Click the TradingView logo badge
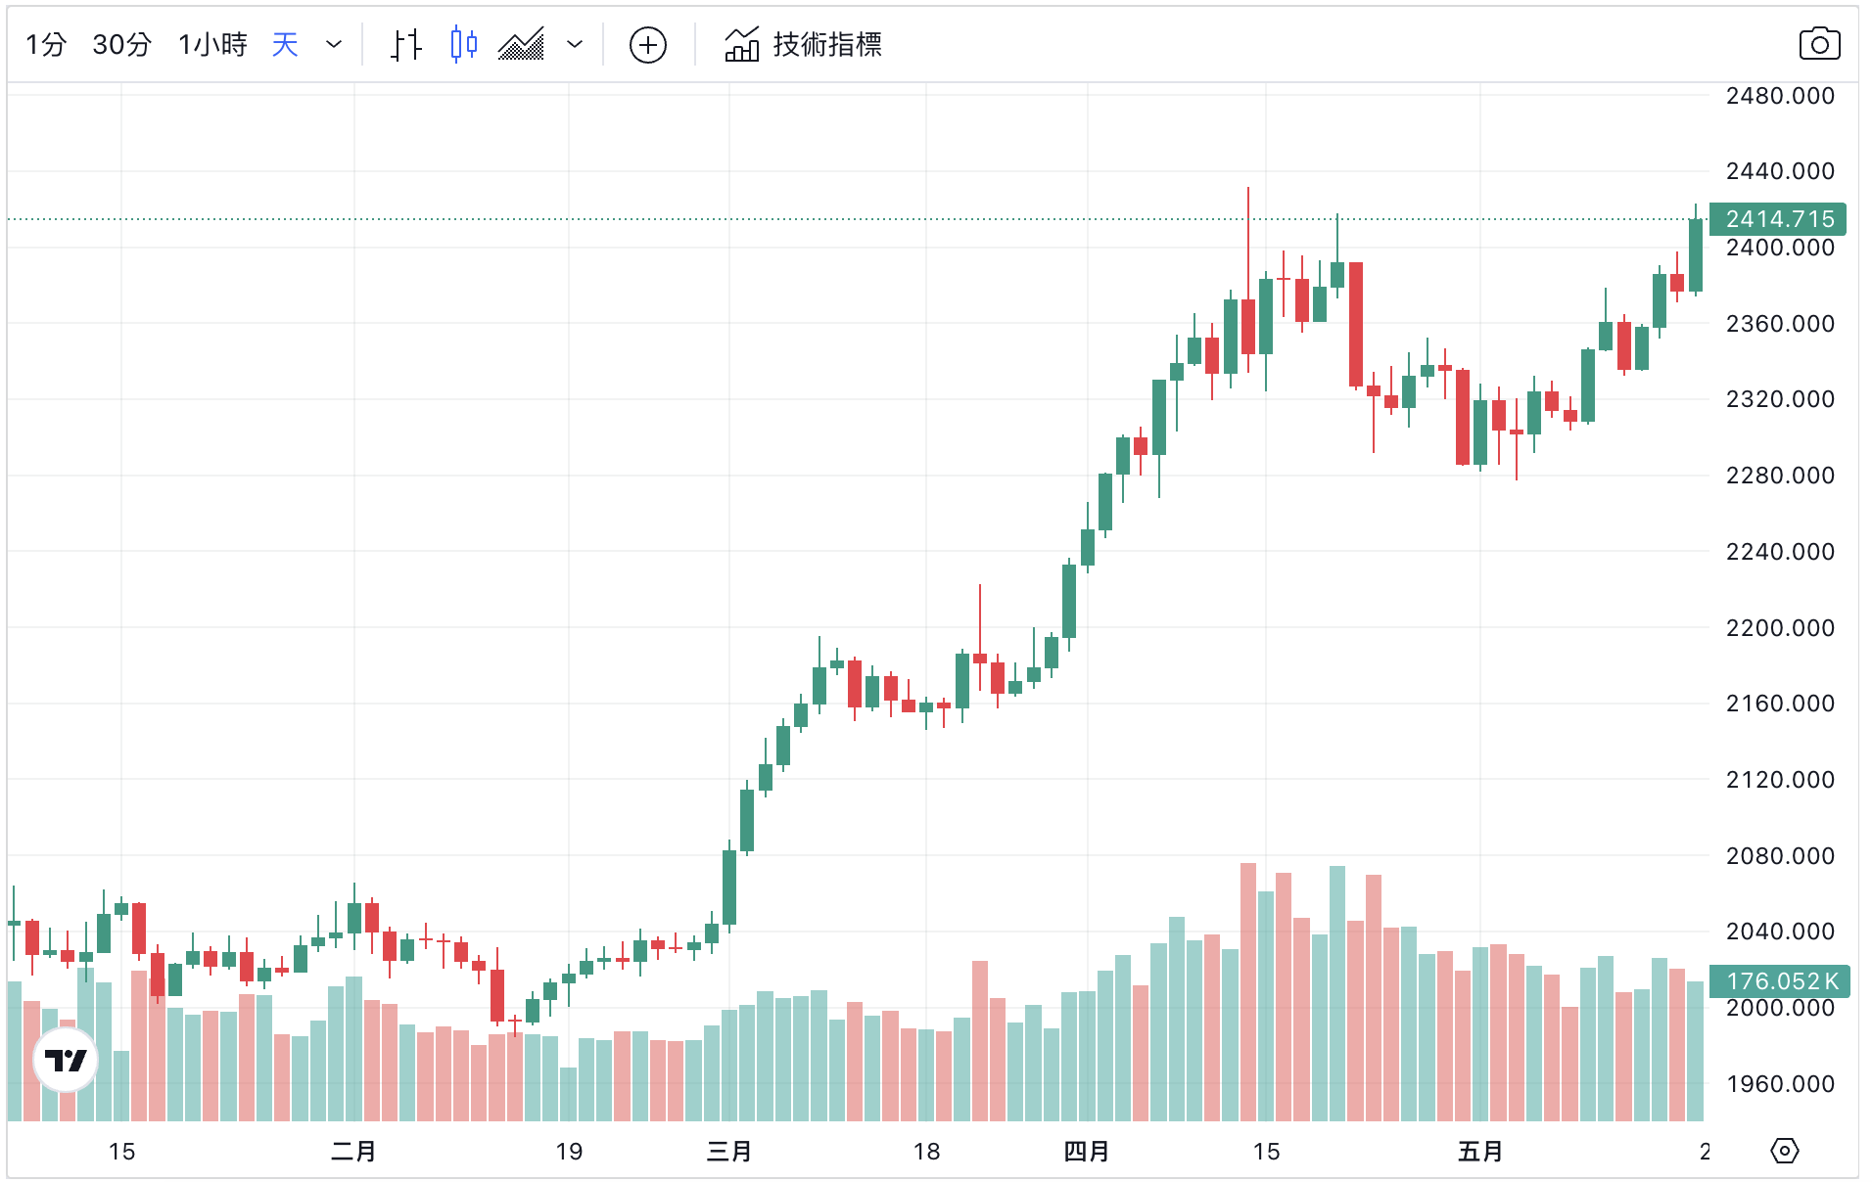This screenshot has height=1182, width=1872. (66, 1060)
